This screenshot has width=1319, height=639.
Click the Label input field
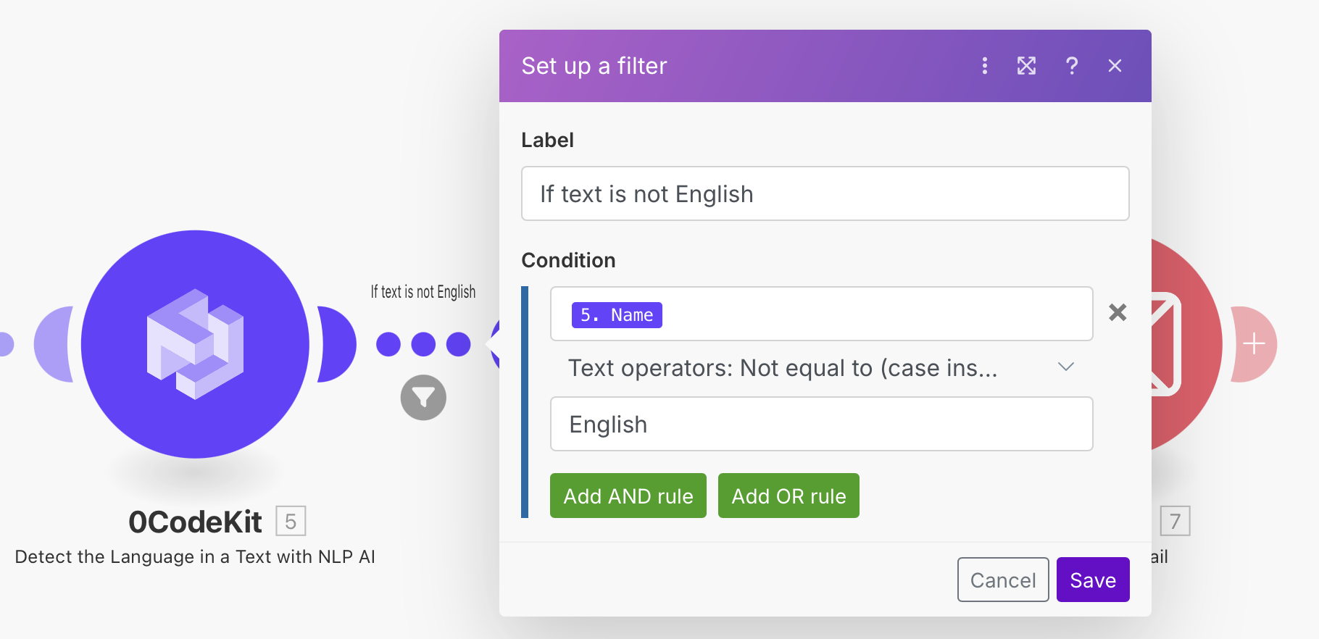click(825, 193)
